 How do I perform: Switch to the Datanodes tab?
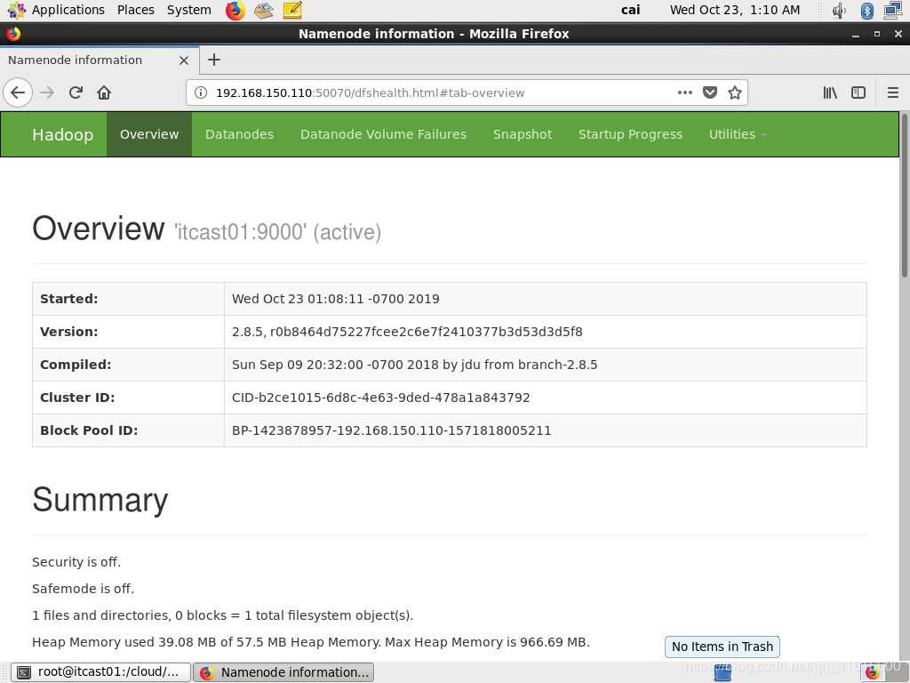(x=239, y=134)
